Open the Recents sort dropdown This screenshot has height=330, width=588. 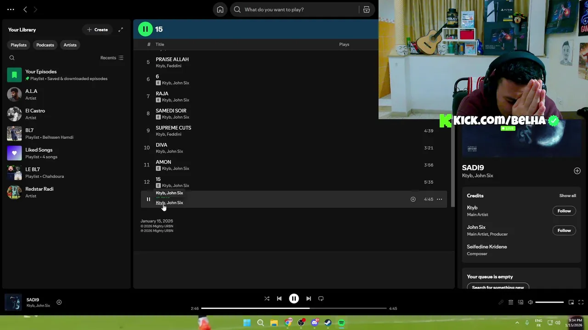[112, 58]
